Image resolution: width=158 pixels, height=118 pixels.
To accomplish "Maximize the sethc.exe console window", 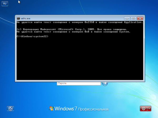I will 134,18.
